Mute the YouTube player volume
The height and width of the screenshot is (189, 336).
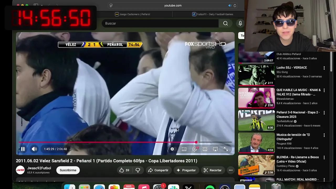click(x=34, y=149)
